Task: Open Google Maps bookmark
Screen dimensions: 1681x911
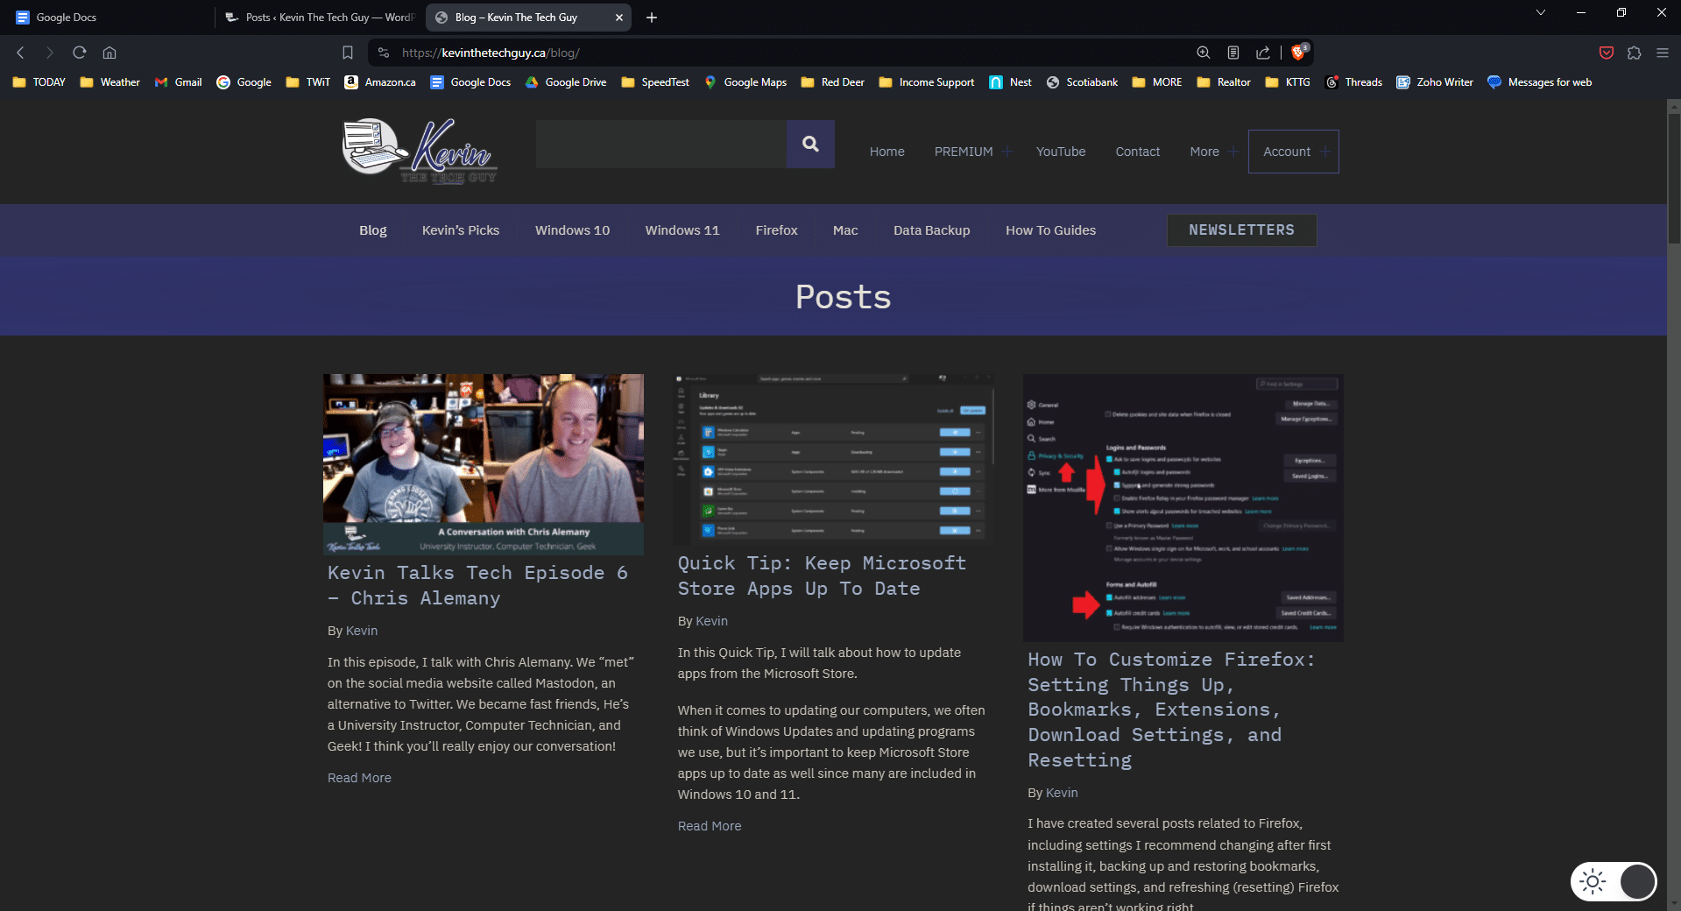Action: (745, 82)
